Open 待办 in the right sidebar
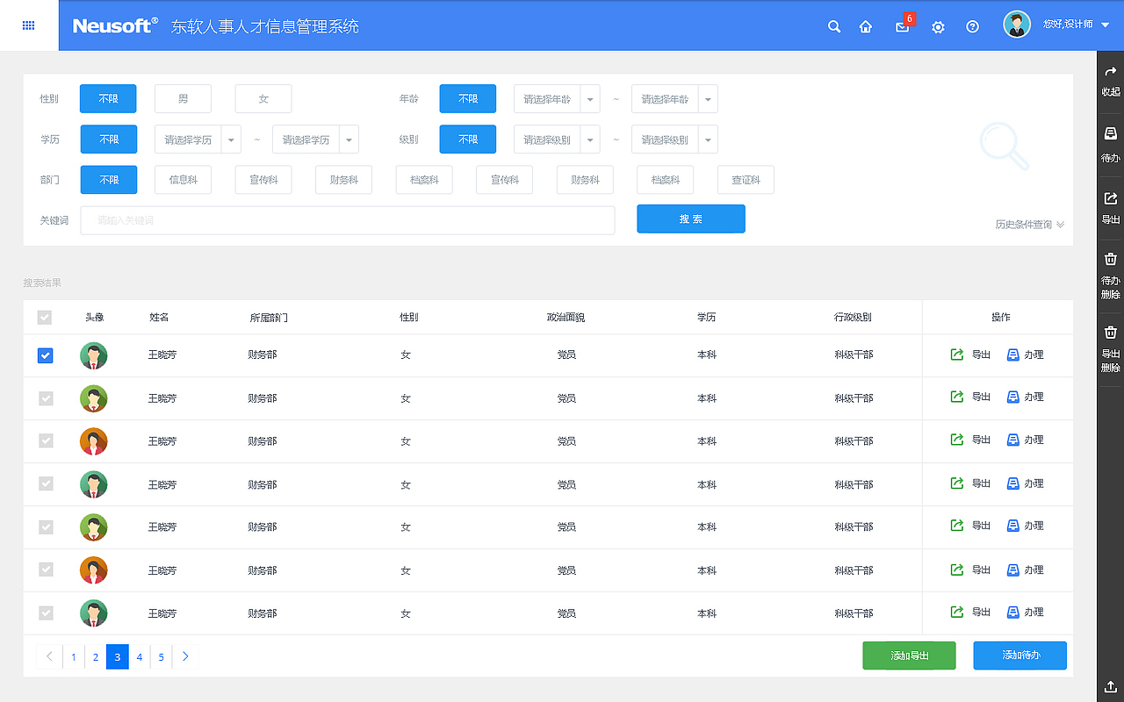1124x702 pixels. pyautogui.click(x=1111, y=145)
